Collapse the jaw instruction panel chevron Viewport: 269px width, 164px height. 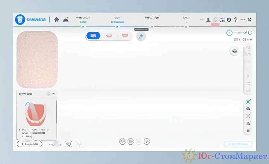tap(53, 94)
